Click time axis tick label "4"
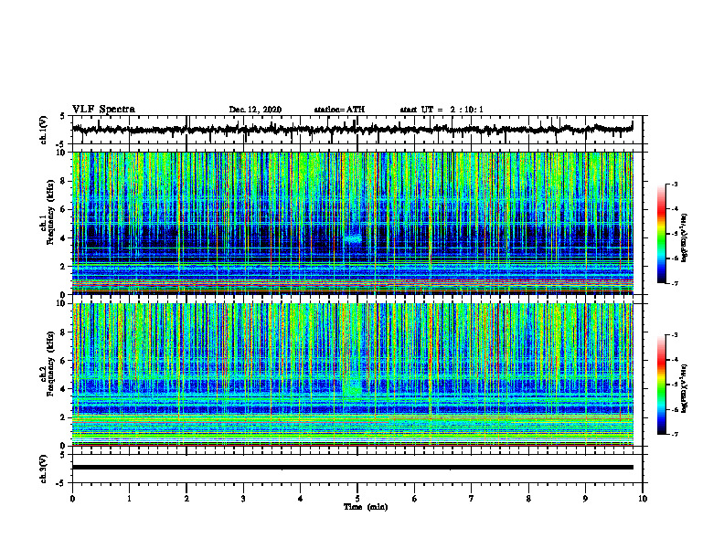The height and width of the screenshot is (559, 724). pyautogui.click(x=301, y=499)
